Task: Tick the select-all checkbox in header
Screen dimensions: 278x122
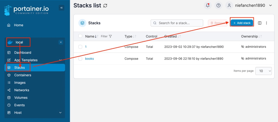Action: point(80,36)
